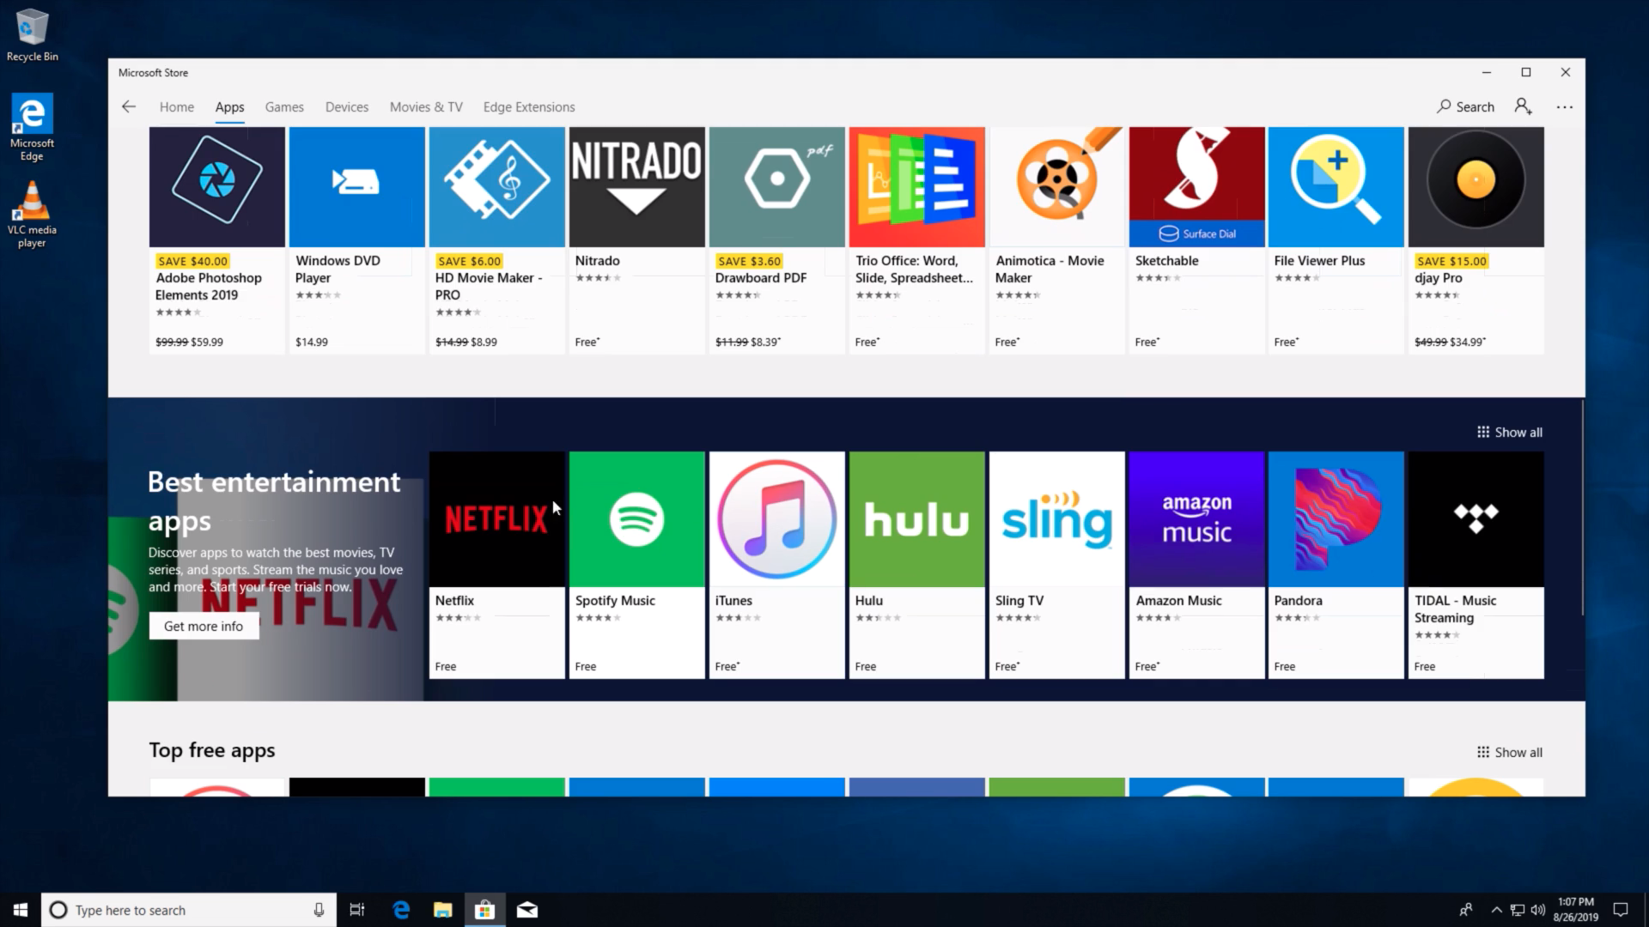Click the Cortana microphone icon

pos(319,910)
